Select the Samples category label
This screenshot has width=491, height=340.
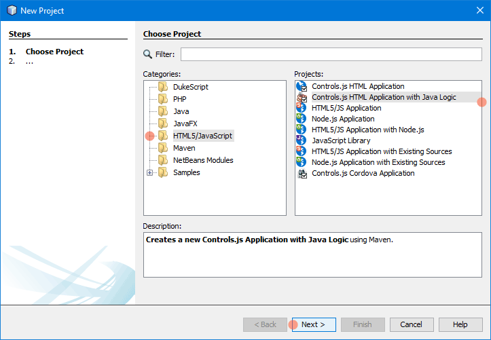tap(186, 172)
